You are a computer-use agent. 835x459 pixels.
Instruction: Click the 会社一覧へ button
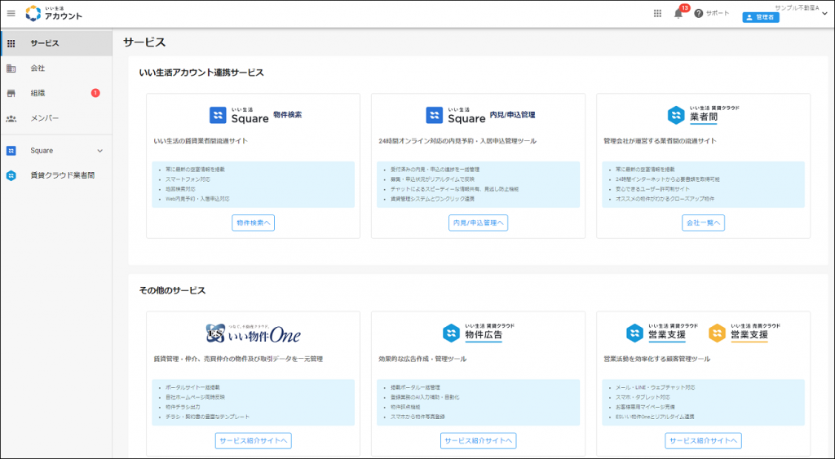(703, 223)
